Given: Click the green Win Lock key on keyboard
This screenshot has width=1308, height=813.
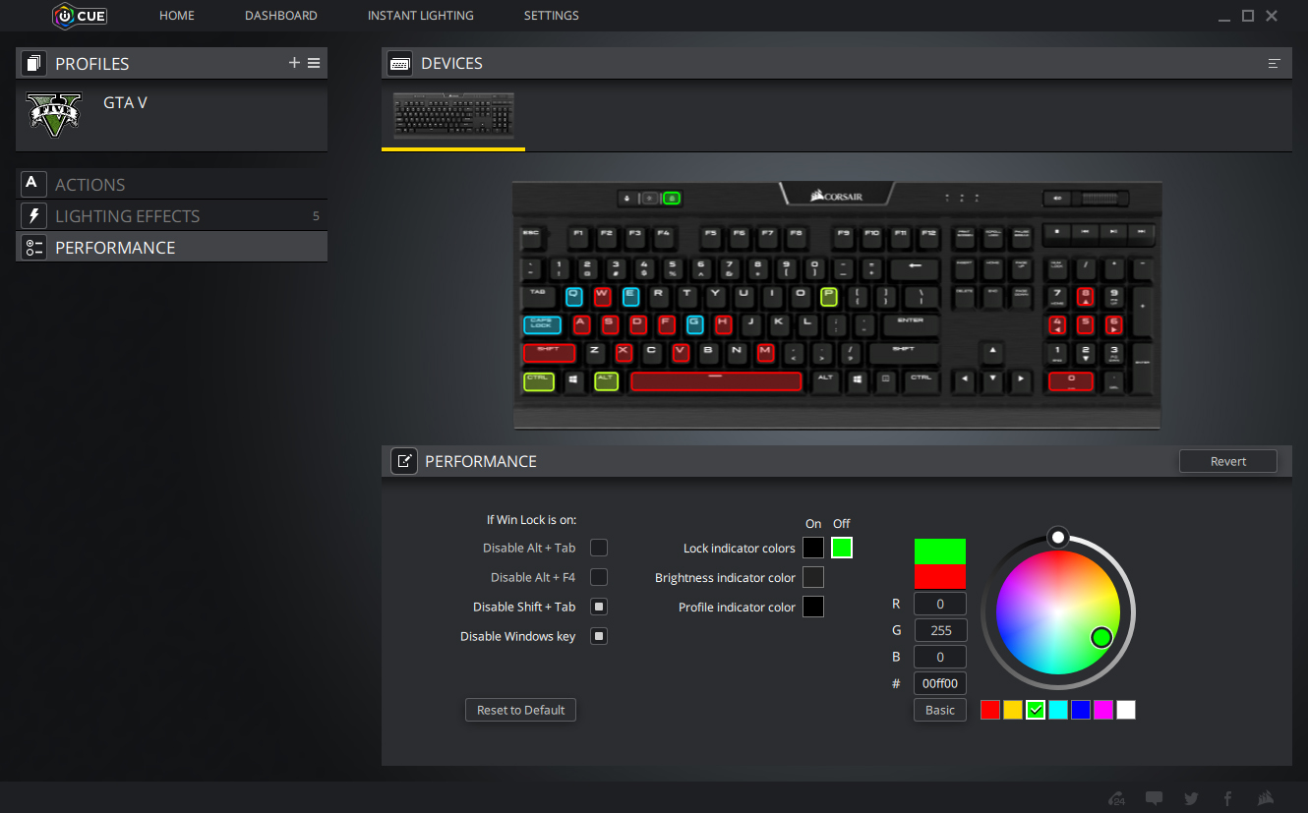Looking at the screenshot, I should [x=671, y=198].
